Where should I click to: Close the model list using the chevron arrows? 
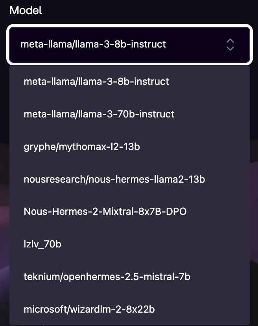230,44
